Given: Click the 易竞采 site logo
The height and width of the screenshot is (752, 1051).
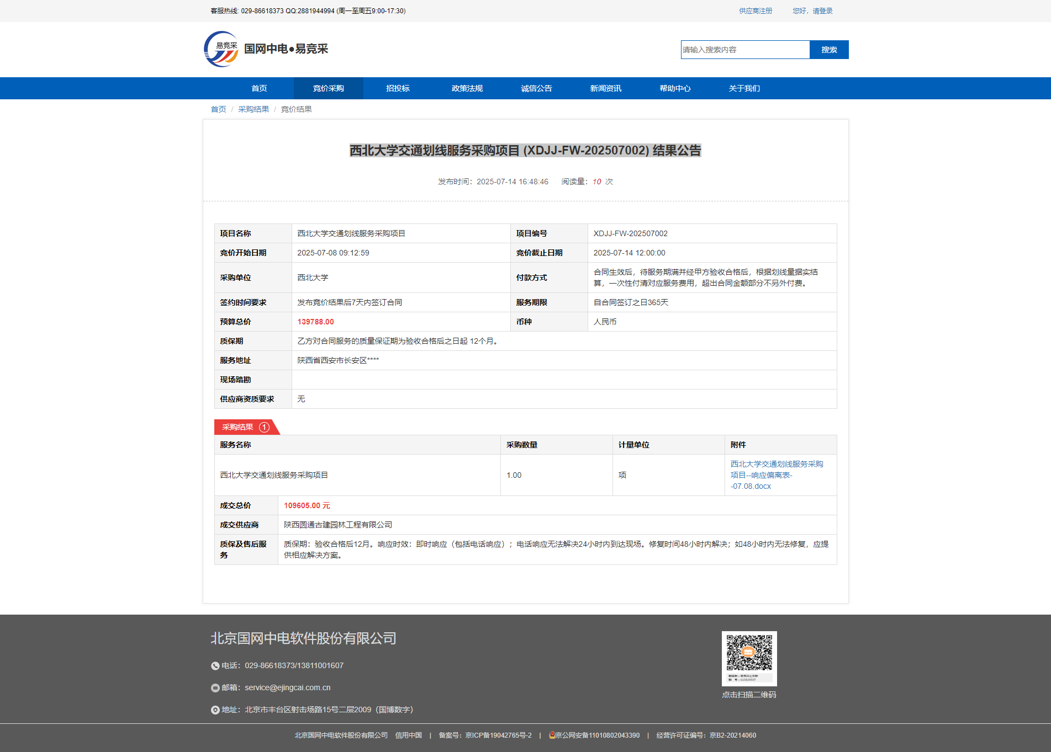Looking at the screenshot, I should 221,49.
